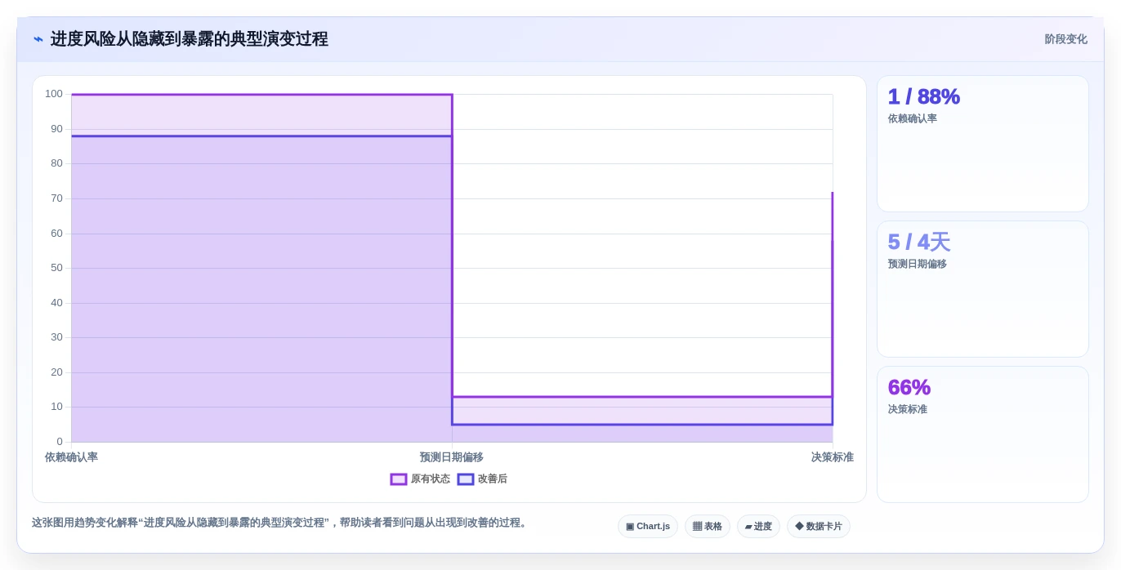
Task: Select the 数据卡片 tag
Action: tap(819, 527)
